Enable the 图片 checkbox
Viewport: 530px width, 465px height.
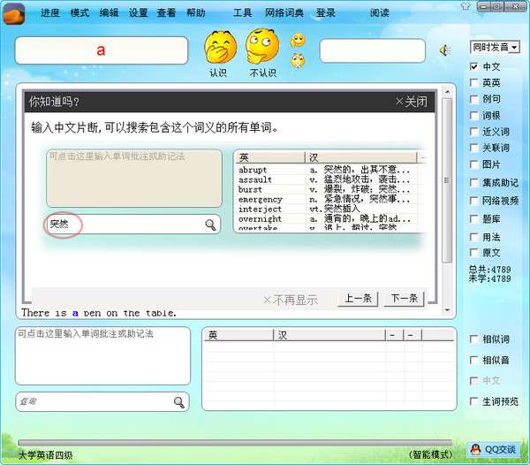[x=473, y=164]
